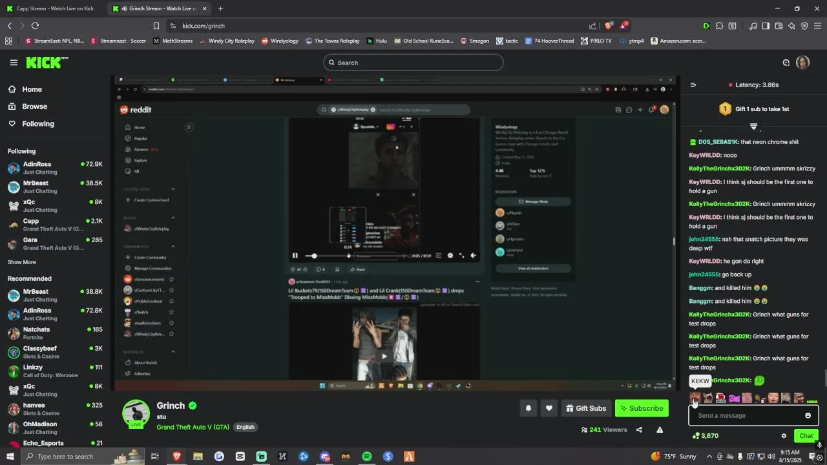This screenshot has width=827, height=465.
Task: Open the Kick chat bubble icon in the header
Action: pos(786,63)
